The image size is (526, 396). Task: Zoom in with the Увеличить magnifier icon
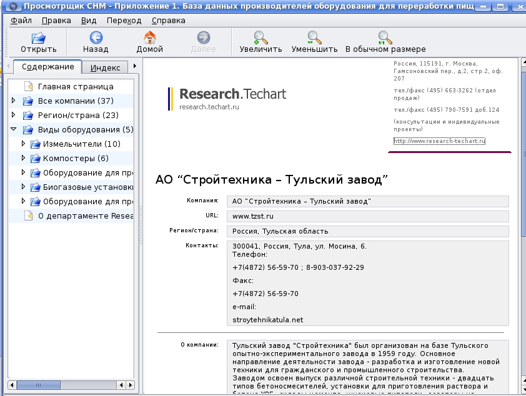point(261,37)
